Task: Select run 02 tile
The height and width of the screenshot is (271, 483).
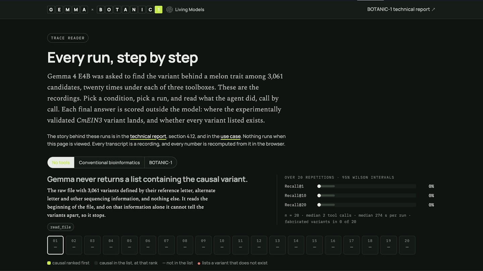Action: [x=74, y=245]
